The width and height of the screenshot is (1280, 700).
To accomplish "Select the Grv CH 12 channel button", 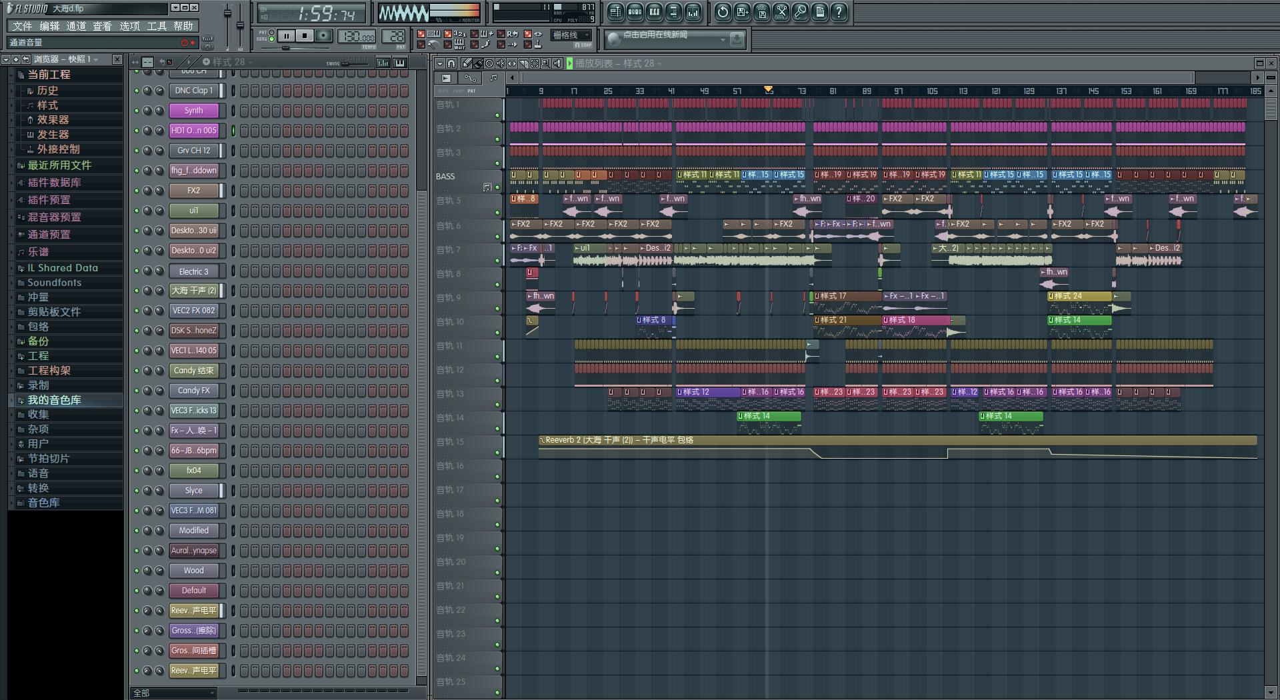I will (x=194, y=151).
